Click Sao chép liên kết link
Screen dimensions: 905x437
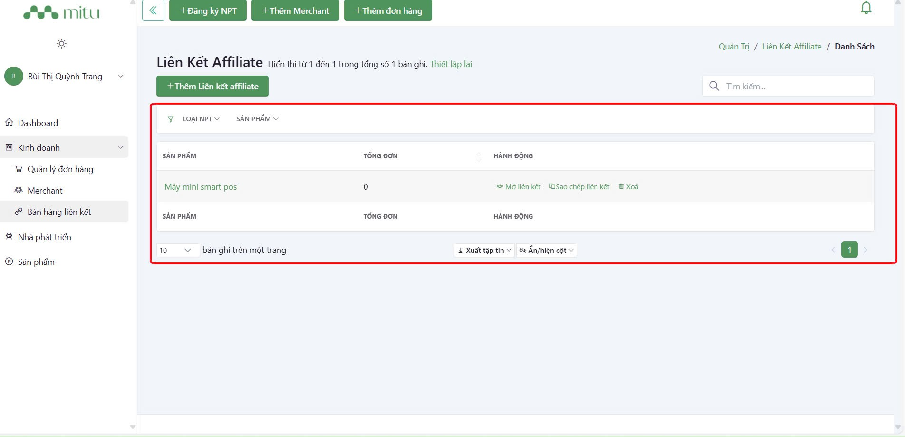(x=579, y=187)
